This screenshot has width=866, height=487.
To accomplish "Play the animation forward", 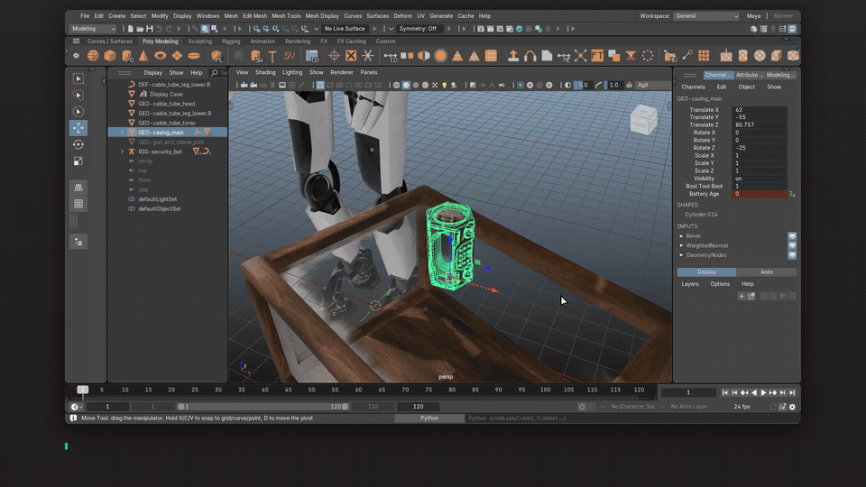I will [x=763, y=392].
